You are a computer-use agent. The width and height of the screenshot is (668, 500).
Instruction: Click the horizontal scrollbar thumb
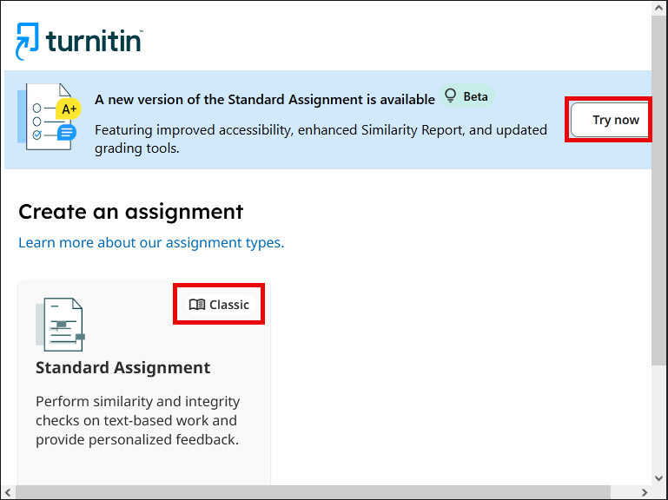pyautogui.click(x=313, y=492)
